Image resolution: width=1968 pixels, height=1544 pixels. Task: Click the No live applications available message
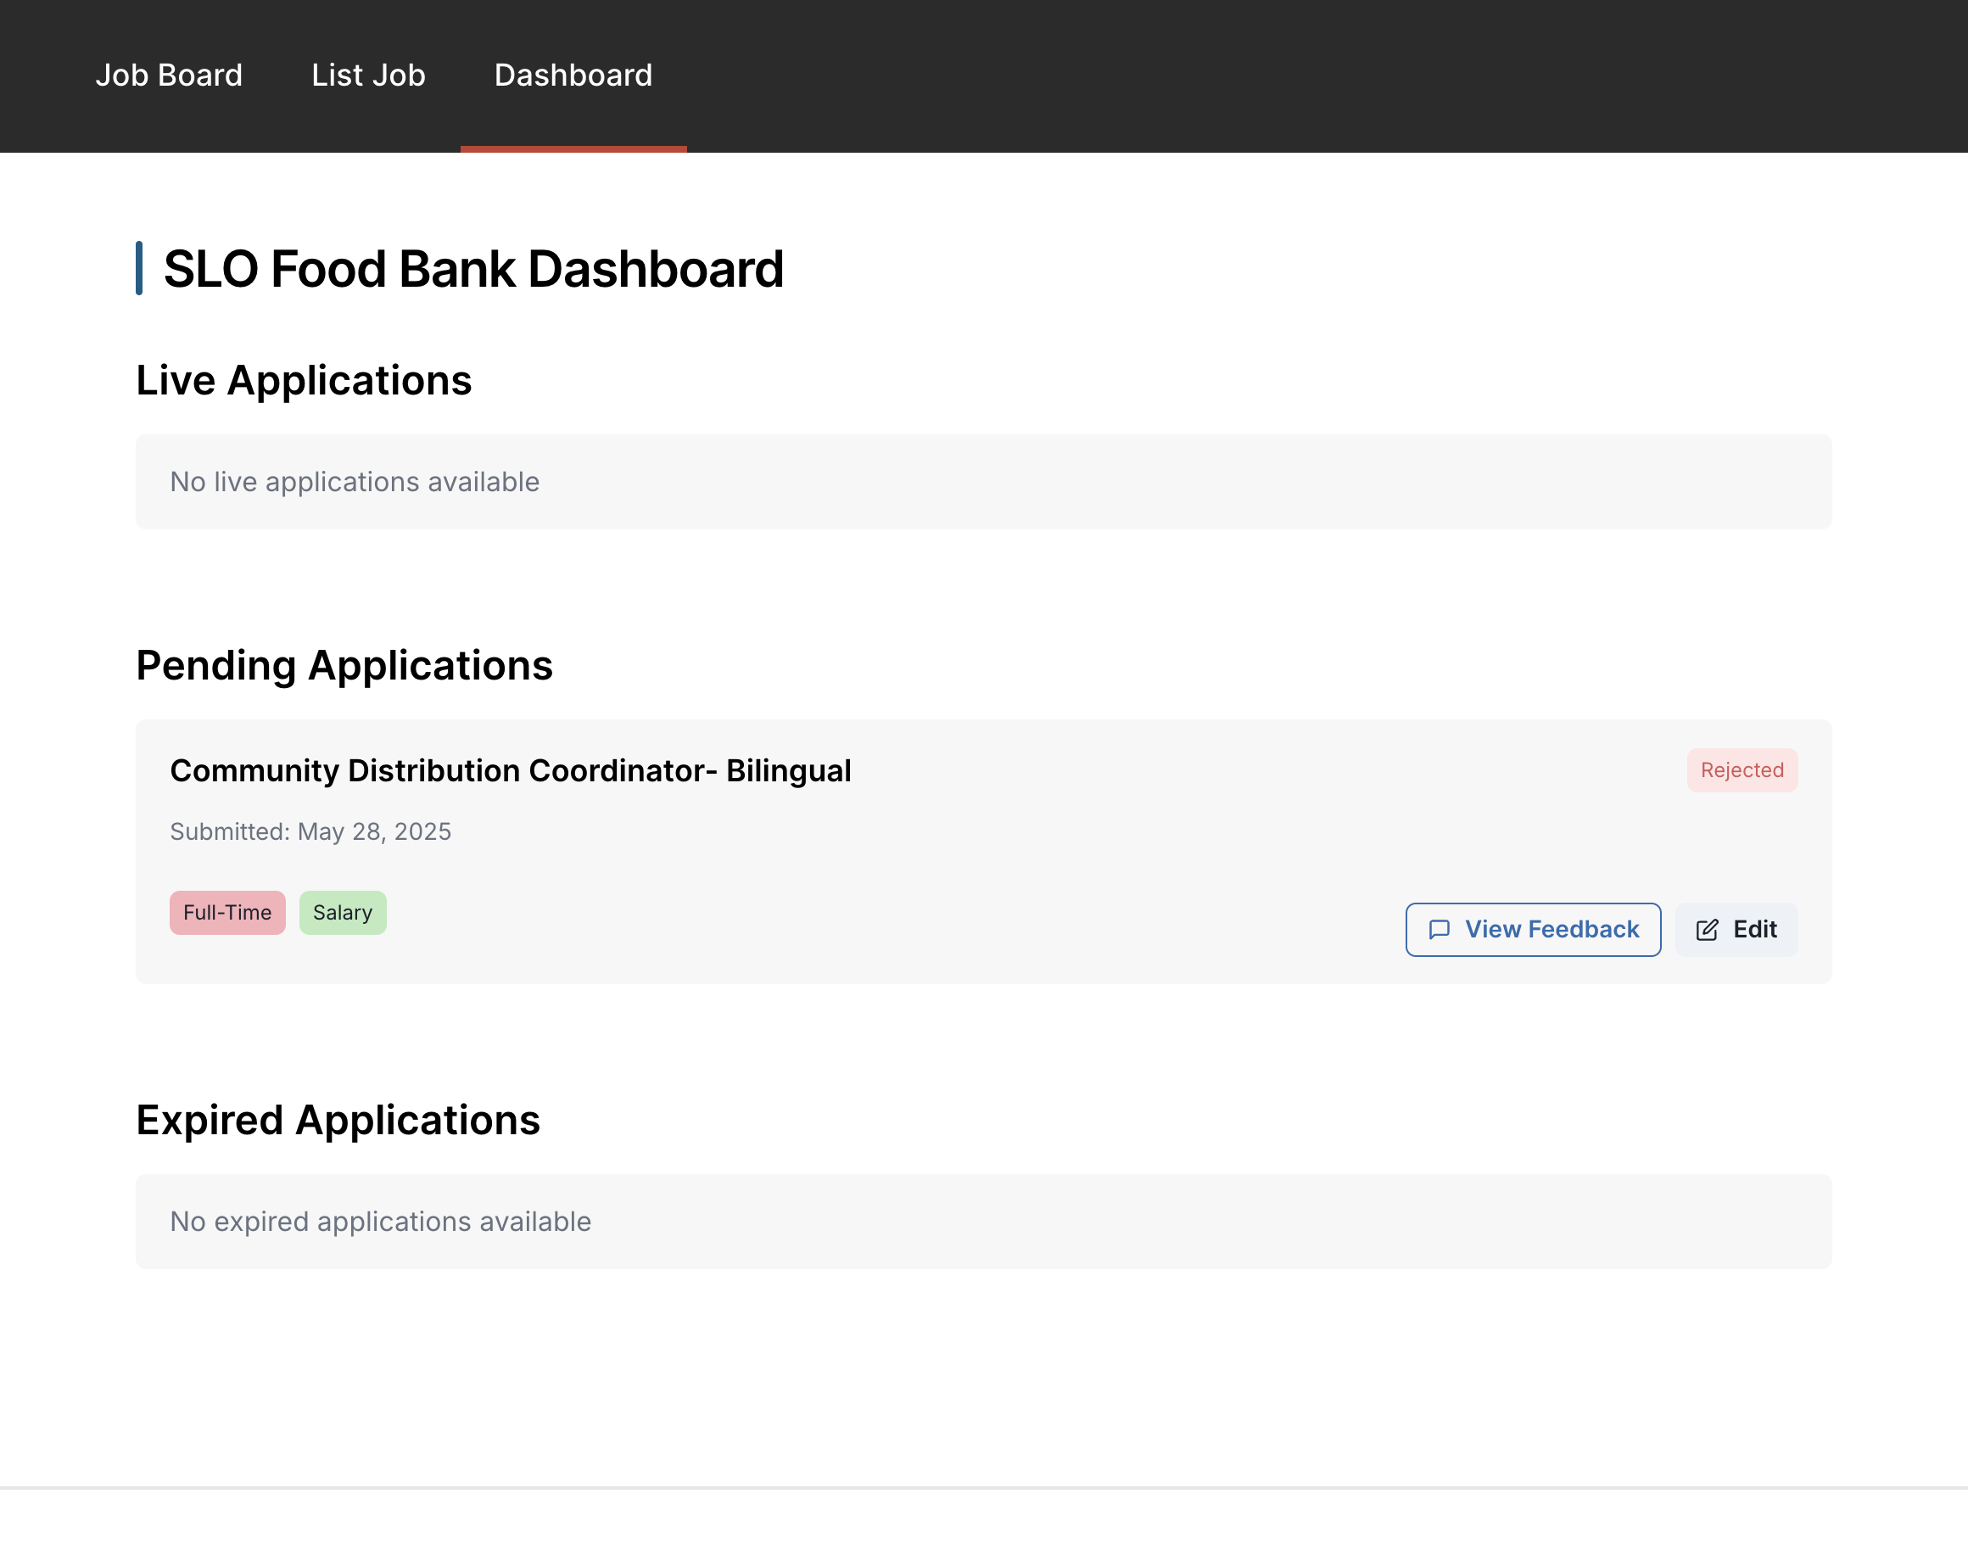[x=355, y=482]
